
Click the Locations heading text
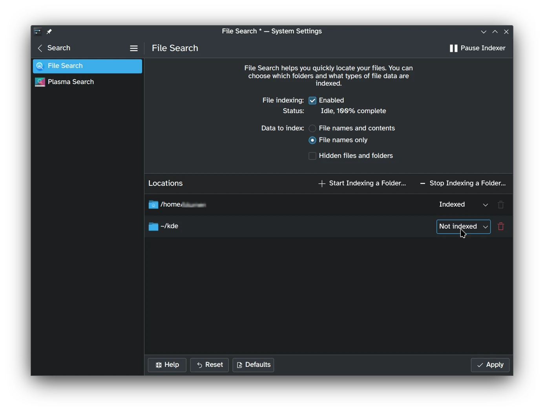(x=166, y=183)
